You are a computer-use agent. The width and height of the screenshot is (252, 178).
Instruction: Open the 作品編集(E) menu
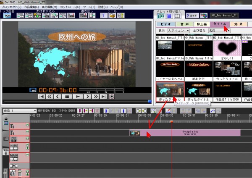pos(34,7)
